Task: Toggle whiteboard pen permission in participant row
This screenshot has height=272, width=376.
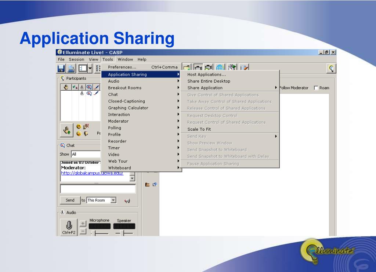Action: pyautogui.click(x=96, y=93)
